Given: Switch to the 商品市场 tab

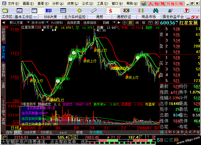Looking at the screenshot, I should (149, 17).
